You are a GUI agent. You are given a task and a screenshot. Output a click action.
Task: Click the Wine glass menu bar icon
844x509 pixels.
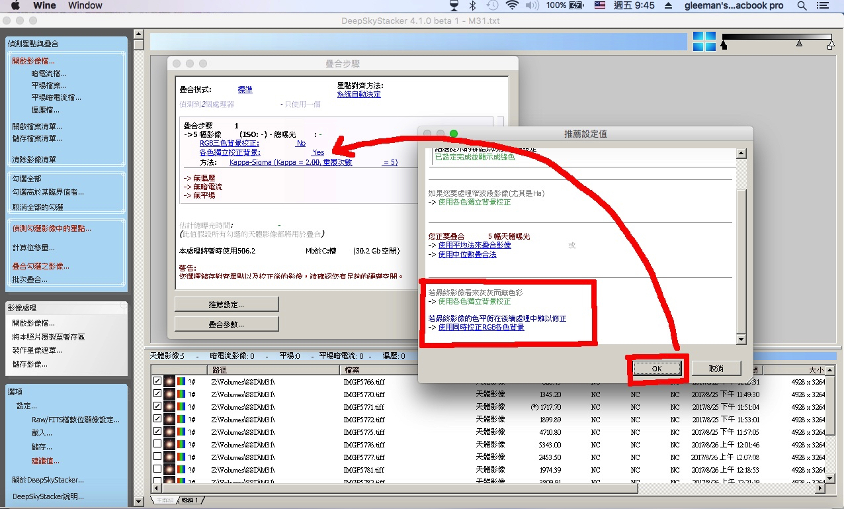tap(454, 5)
